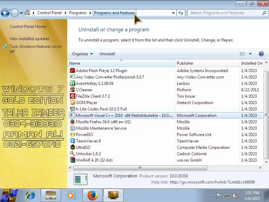Select the Gretech Corporation publisher cell
Viewport: 269px width, 202px height.
click(x=195, y=103)
